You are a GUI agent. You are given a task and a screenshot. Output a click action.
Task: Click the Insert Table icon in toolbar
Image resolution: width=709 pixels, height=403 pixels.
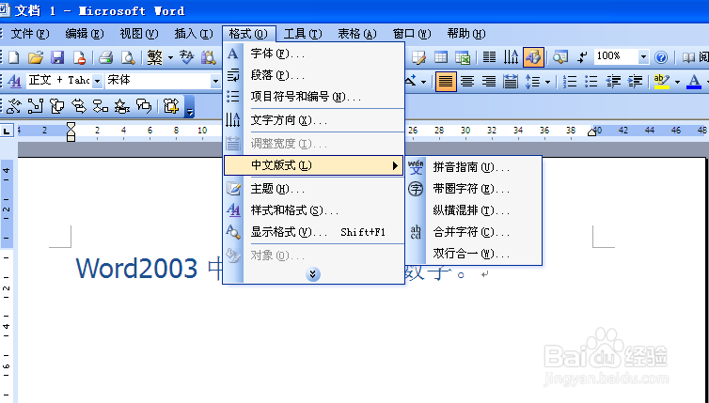tap(440, 57)
